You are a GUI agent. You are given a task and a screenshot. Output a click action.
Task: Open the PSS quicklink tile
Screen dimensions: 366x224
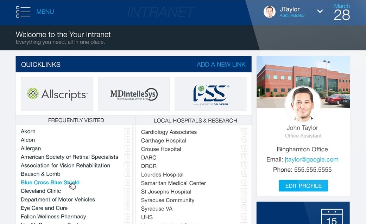[210, 94]
